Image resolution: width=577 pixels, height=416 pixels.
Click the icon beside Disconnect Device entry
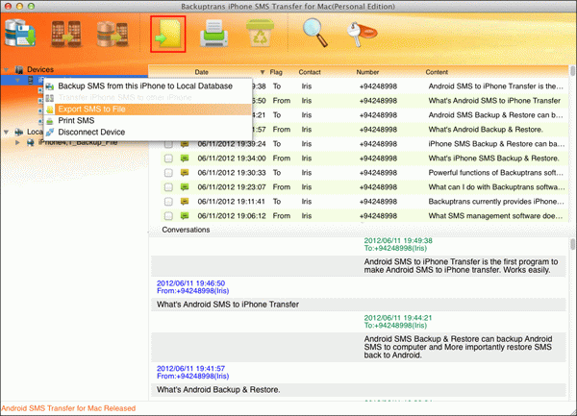click(x=50, y=132)
